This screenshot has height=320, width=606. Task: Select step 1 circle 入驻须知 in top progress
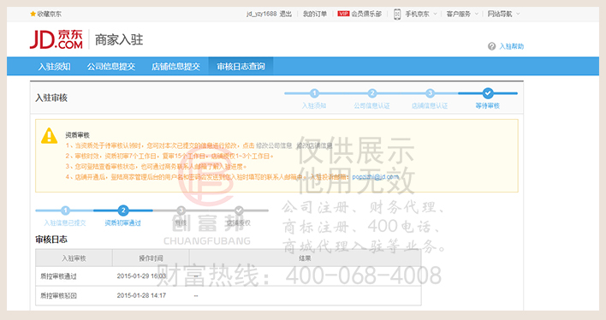click(x=314, y=93)
